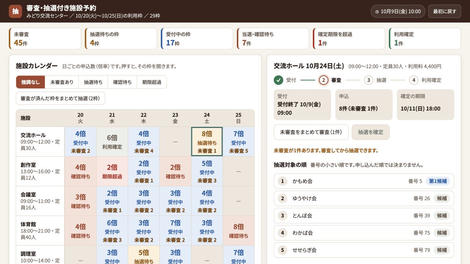The width and height of the screenshot is (470, 264).
Task: Select かもめ会 row in the lottery list
Action: coord(364,181)
